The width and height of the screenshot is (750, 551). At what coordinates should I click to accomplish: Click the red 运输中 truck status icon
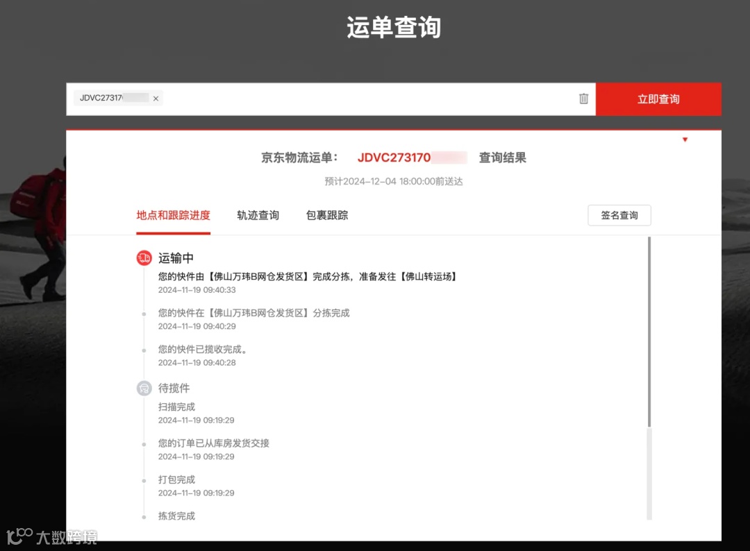coord(144,258)
